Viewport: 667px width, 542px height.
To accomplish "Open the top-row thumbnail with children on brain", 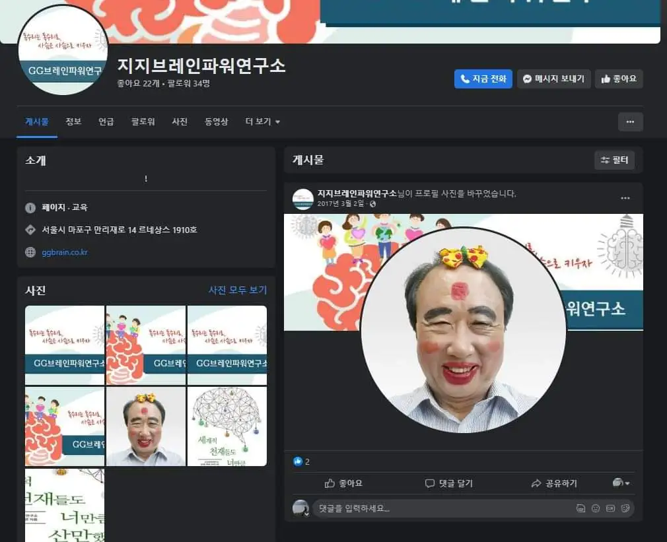I will click(146, 345).
